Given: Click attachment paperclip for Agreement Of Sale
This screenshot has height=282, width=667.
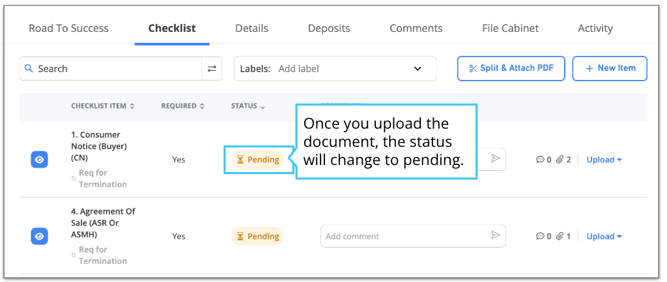Looking at the screenshot, I should (x=560, y=237).
